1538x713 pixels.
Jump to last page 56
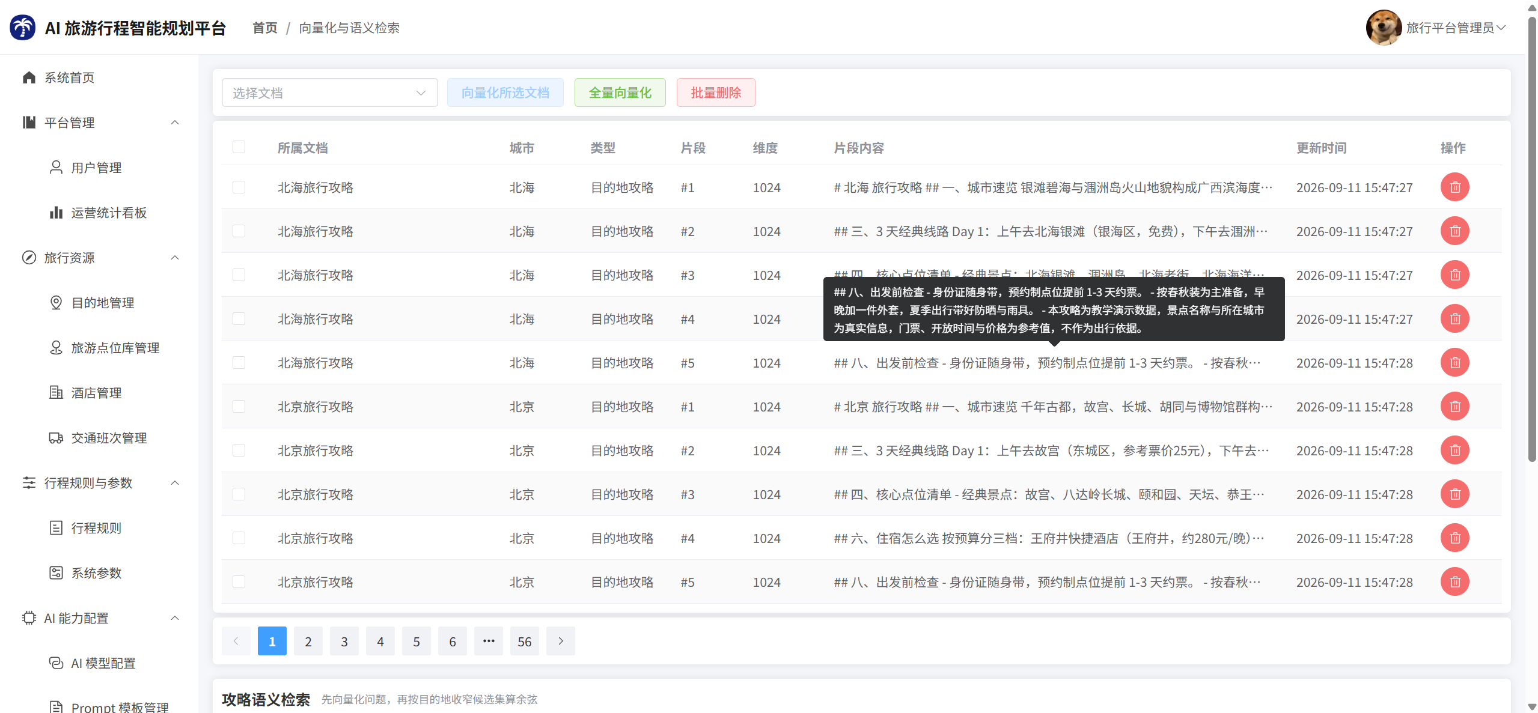524,641
